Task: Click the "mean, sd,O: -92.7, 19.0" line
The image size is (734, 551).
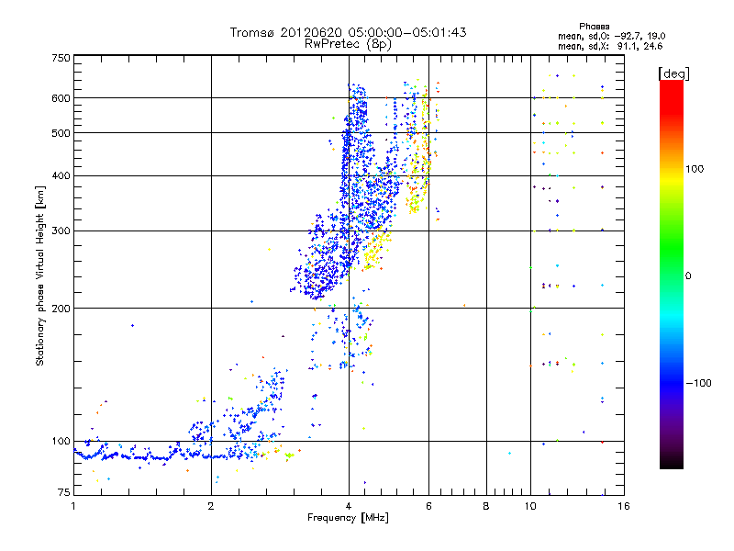Action: 611,36
